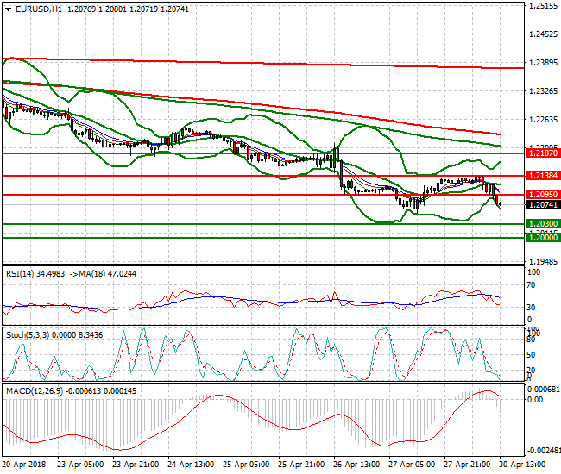Click the chart menu triangle beside EURUSD,H1

pos(8,9)
